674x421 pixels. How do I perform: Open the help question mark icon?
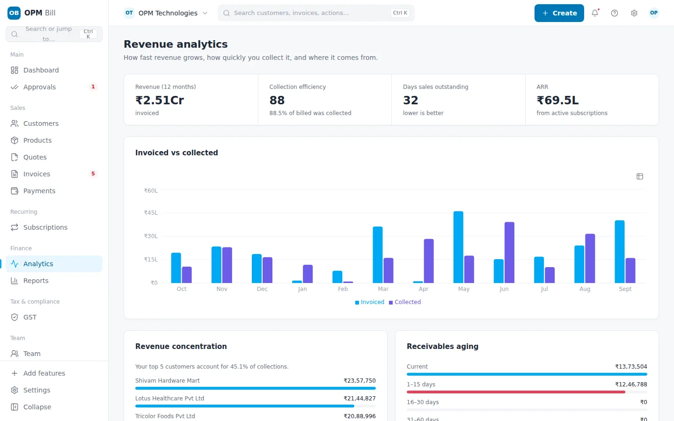point(615,13)
